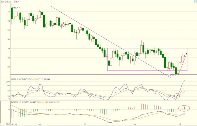Viewport: 197px width, 126px height.
Task: Click the 05 month label on time axis
Action: 85,124
